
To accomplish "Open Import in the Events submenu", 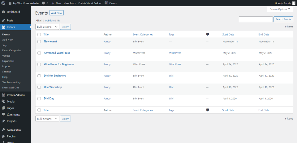I will (6, 66).
